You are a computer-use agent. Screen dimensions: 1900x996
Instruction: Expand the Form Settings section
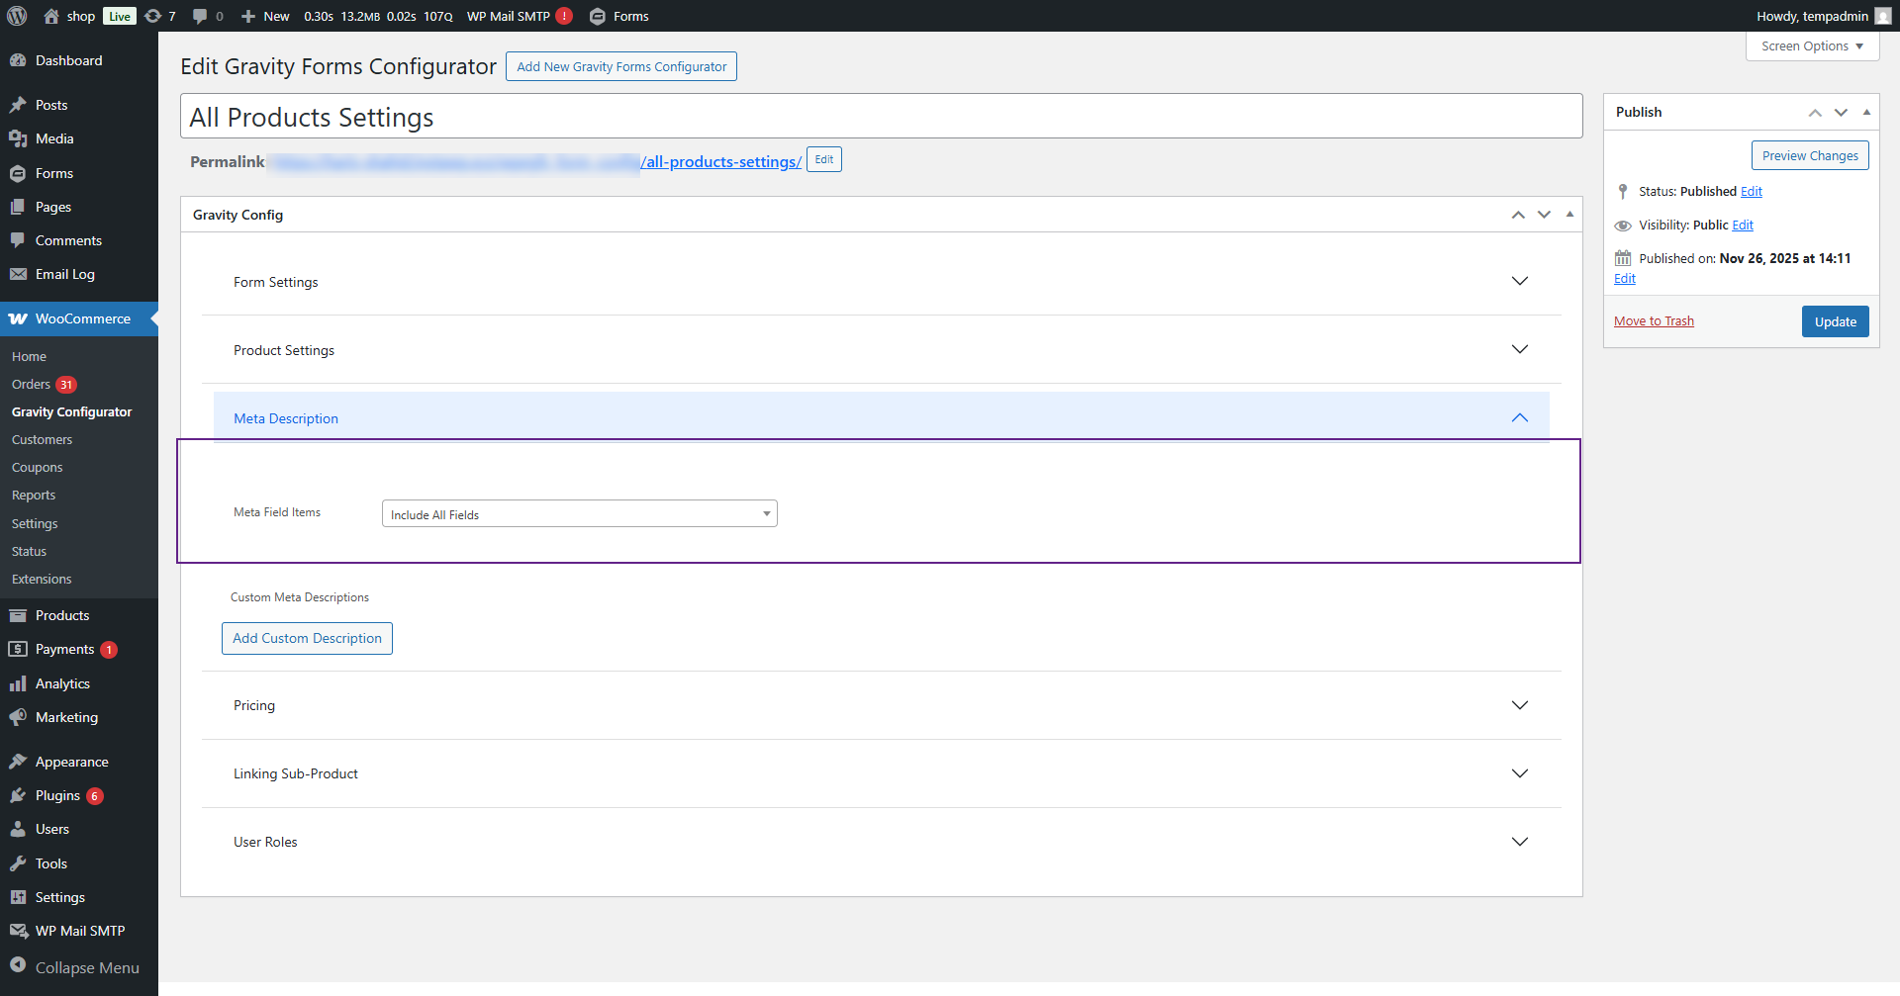(881, 282)
